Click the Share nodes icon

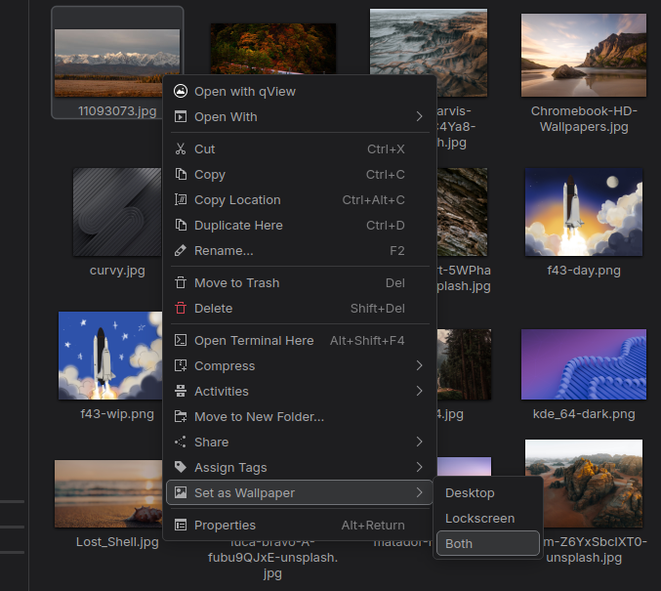click(181, 443)
